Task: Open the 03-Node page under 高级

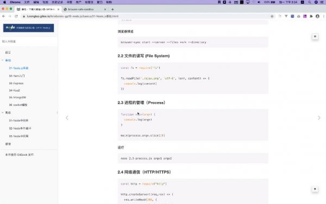Action: pos(18,136)
